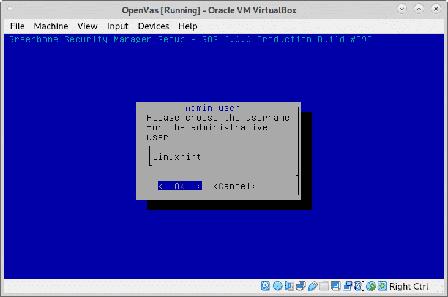448x297 pixels.
Task: Open the View menu
Action: click(88, 26)
